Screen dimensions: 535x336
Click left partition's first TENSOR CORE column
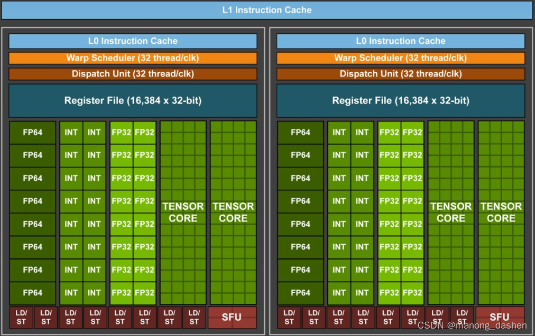coord(183,213)
